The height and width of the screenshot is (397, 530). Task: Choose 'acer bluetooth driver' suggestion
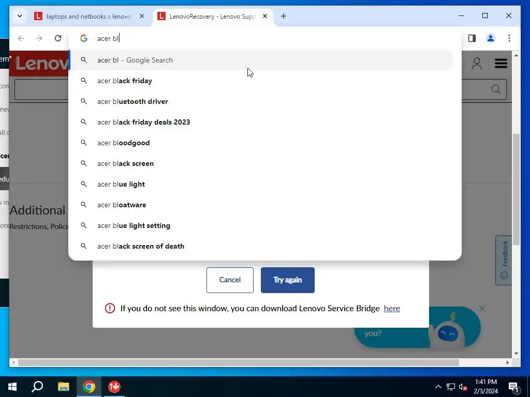coord(261,101)
